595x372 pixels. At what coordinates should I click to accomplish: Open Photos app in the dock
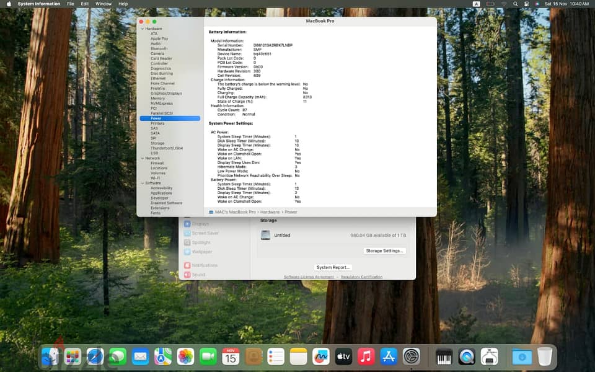(185, 356)
